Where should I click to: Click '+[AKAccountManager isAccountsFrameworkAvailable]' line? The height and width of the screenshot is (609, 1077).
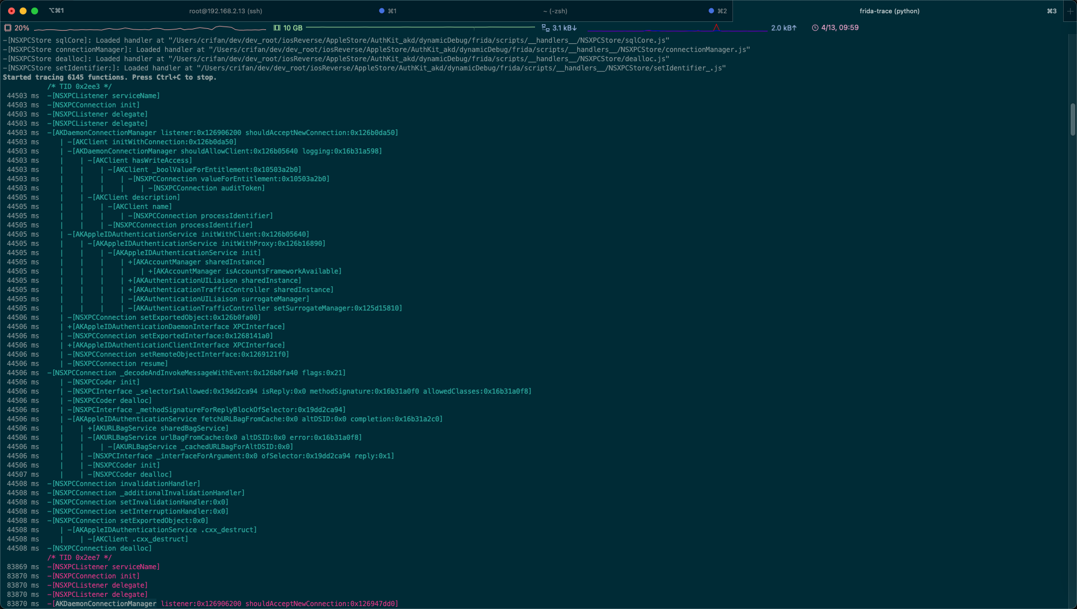tap(245, 271)
